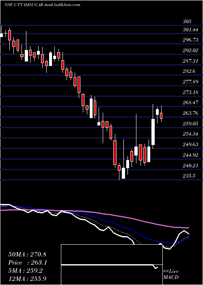Click the NSE UTTAMSUGAR chart title
Viewport: 203px width, 285px height.
click(42, 5)
